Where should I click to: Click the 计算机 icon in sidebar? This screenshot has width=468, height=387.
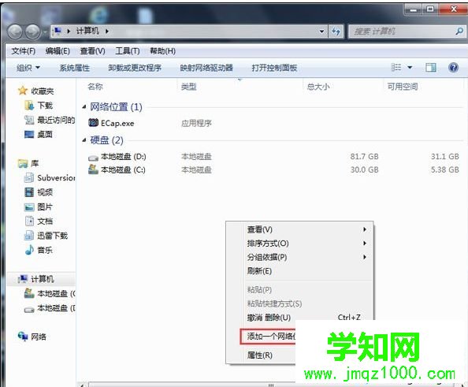(23, 279)
